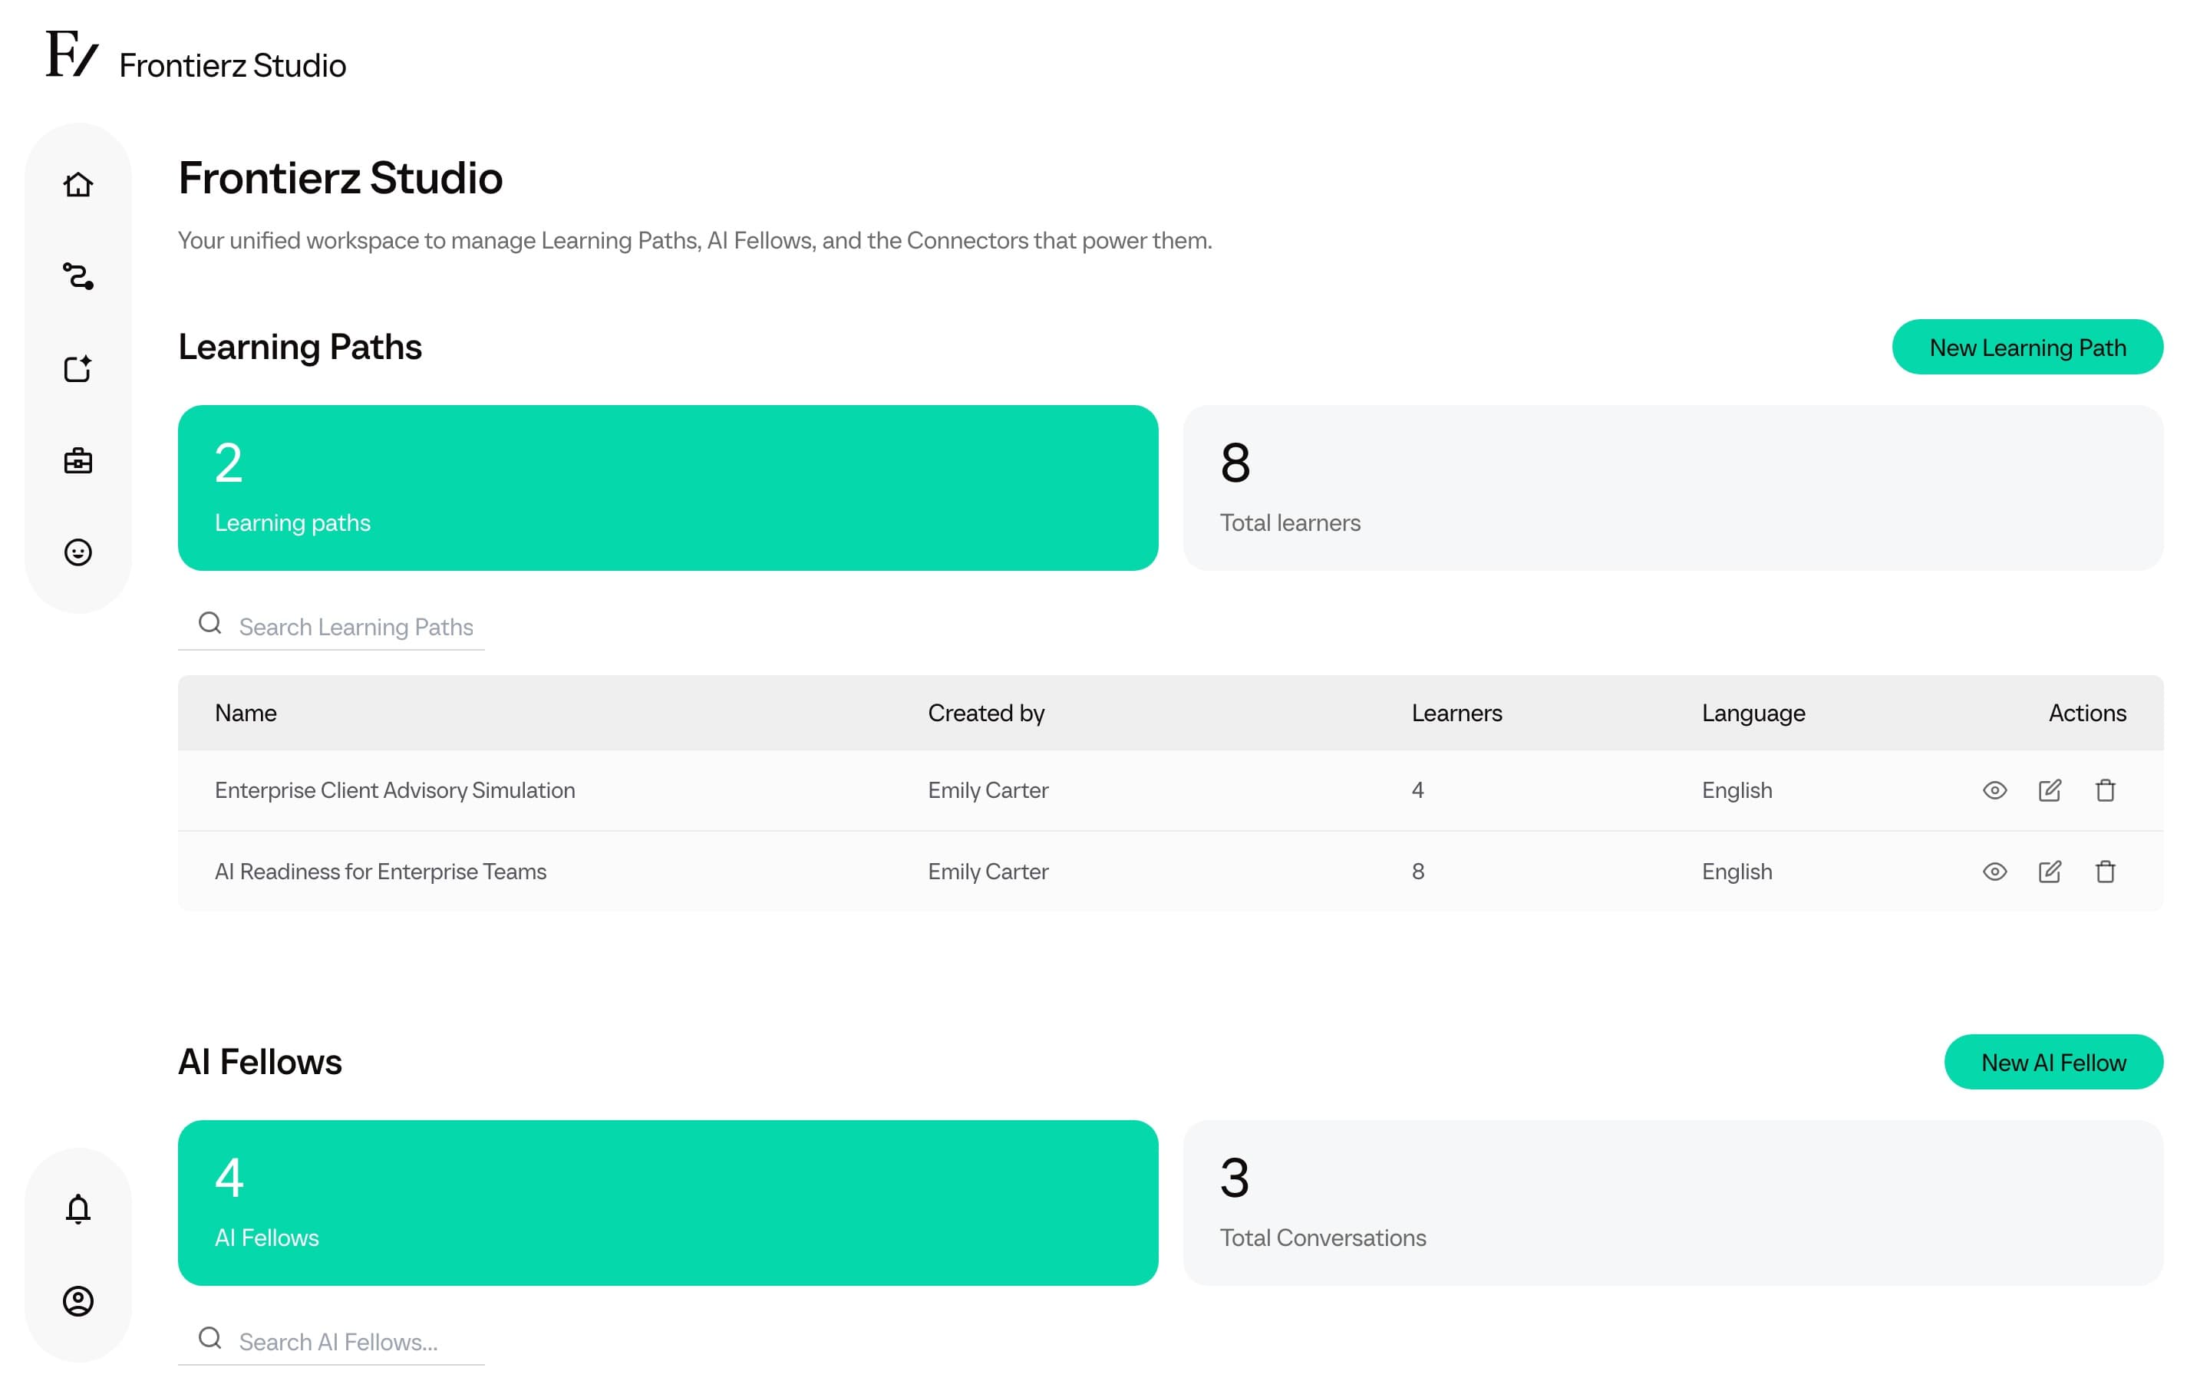The height and width of the screenshot is (1381, 2210).
Task: Focus the Search AI Fellows field
Action: [x=331, y=1342]
